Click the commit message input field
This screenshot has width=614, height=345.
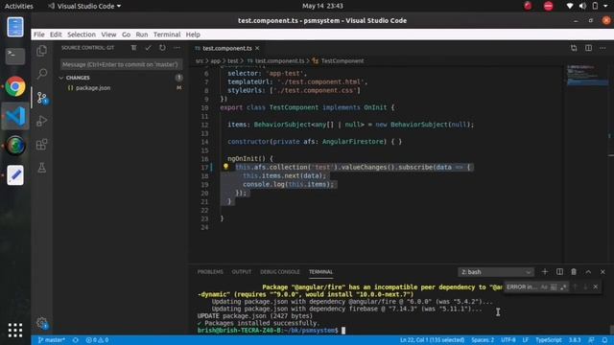pos(121,64)
